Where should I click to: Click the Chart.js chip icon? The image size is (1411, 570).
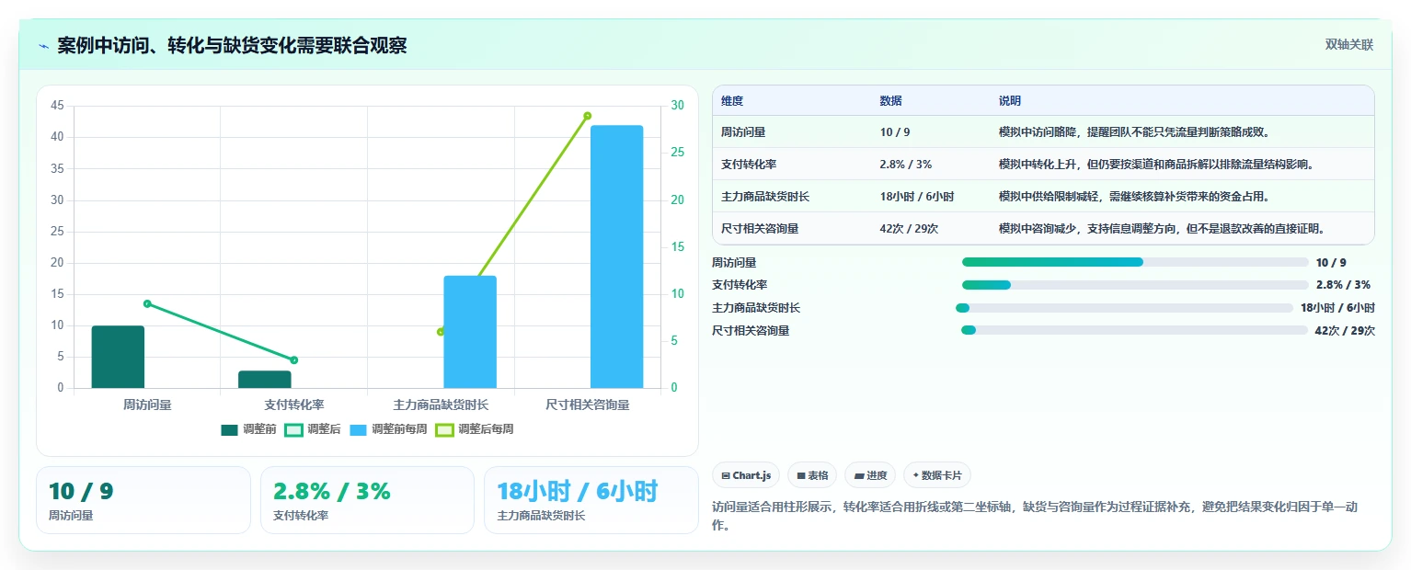[726, 476]
